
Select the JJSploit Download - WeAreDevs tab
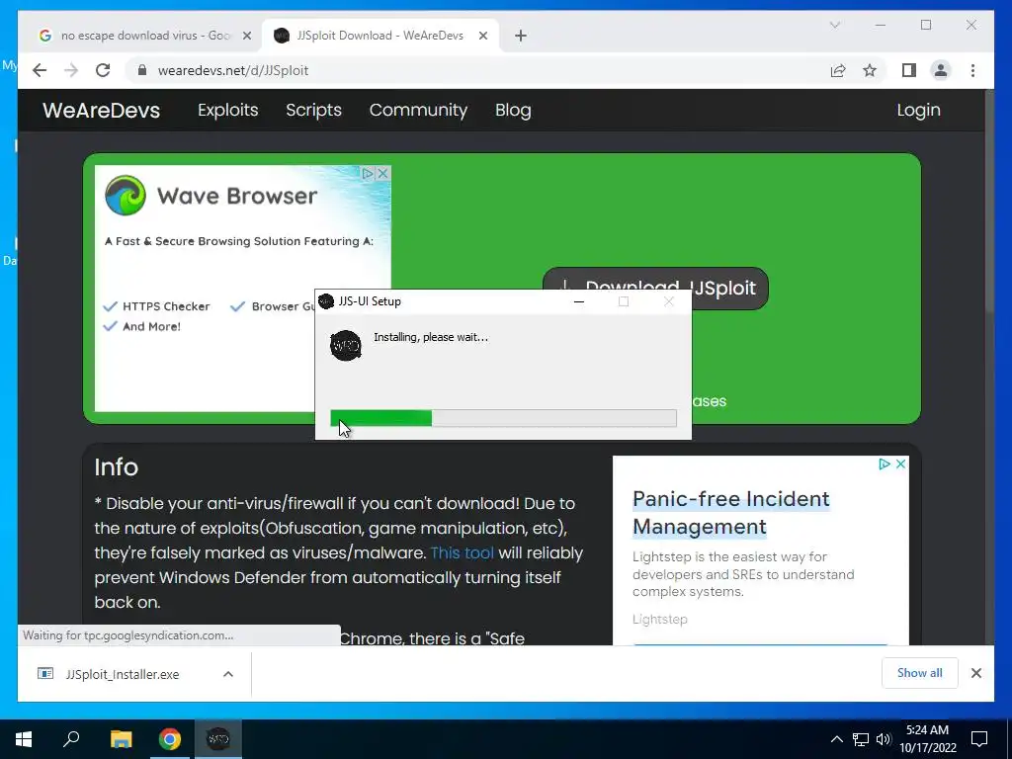[x=379, y=36]
